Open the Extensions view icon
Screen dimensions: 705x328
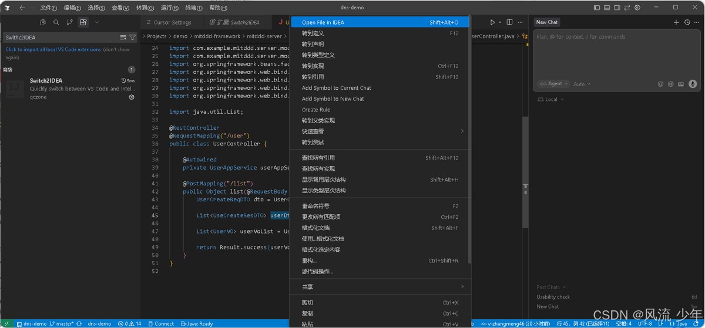[x=83, y=22]
